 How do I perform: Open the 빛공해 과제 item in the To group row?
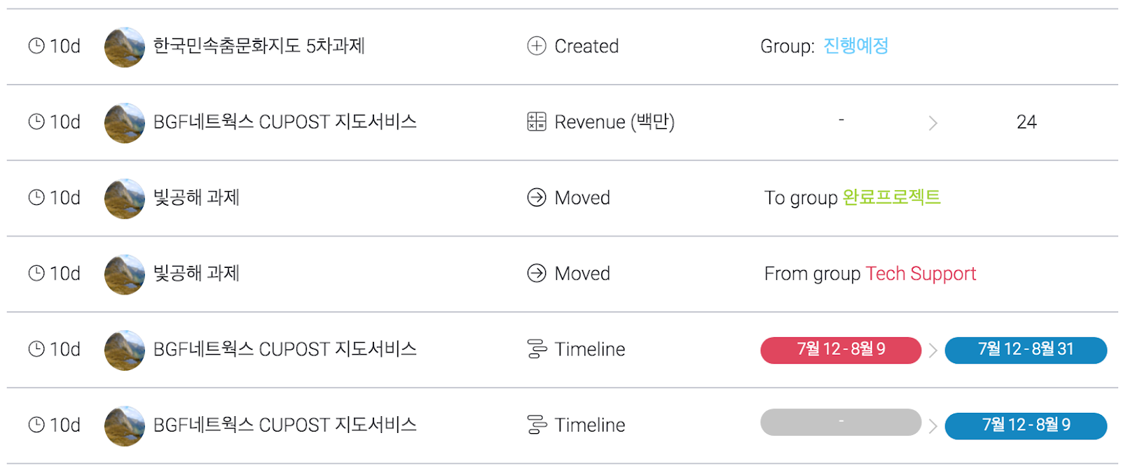[x=197, y=197]
